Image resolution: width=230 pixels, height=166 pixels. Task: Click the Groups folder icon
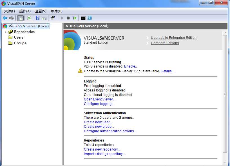pyautogui.click(x=10, y=43)
